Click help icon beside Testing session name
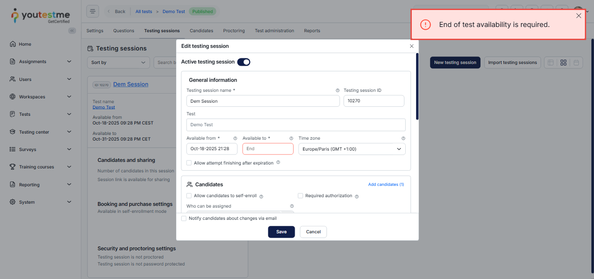 [337, 91]
